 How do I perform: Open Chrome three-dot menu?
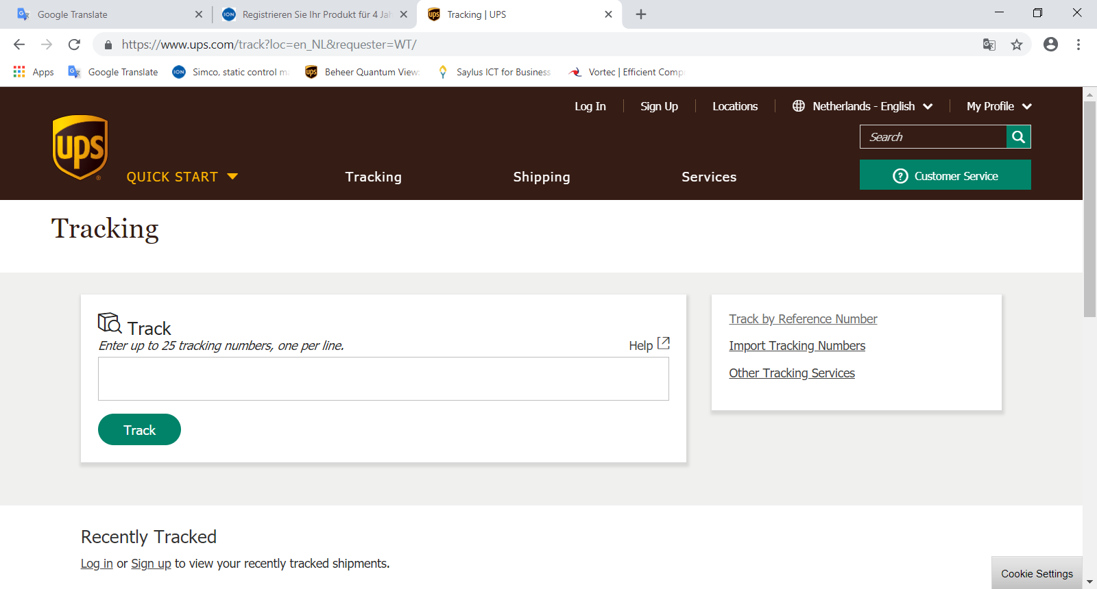point(1078,45)
